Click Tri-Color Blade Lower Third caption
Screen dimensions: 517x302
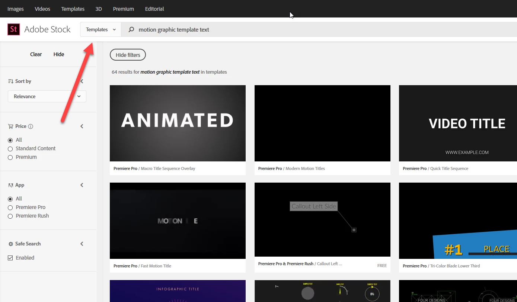[455, 266]
